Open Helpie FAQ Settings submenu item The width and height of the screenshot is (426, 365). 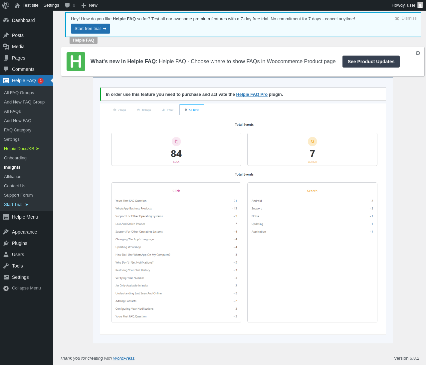[12, 139]
